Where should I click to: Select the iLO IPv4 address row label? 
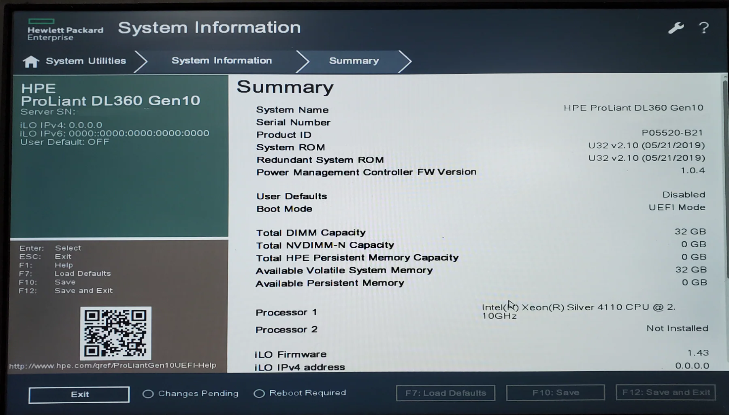pyautogui.click(x=300, y=367)
